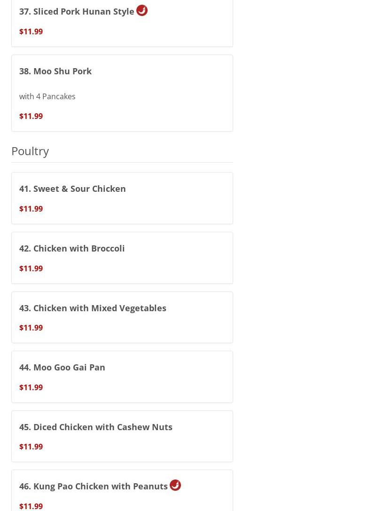This screenshot has width=369, height=511.
Task: Click the spicy pepper icon beside Kung Pao Chicken
Action: (175, 485)
